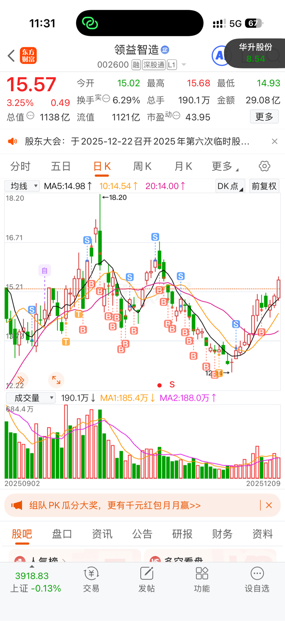Open the 资料 tab
This screenshot has height=621, width=285.
click(262, 534)
